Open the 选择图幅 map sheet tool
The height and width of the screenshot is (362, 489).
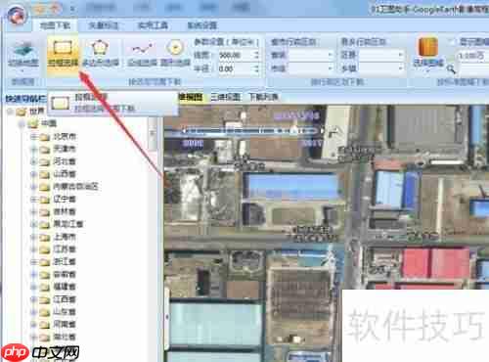pos(428,52)
